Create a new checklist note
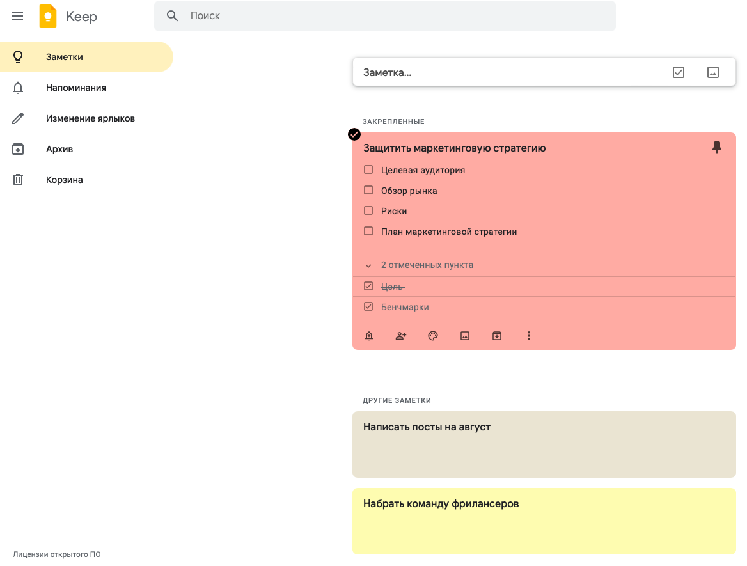Image resolution: width=747 pixels, height=566 pixels. (x=679, y=72)
